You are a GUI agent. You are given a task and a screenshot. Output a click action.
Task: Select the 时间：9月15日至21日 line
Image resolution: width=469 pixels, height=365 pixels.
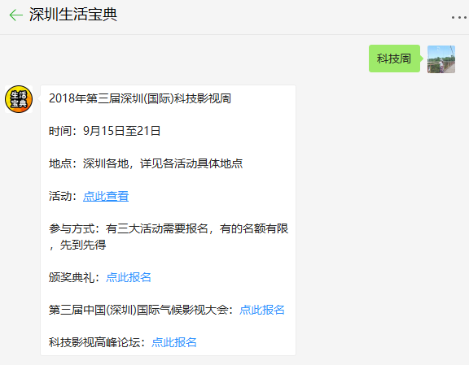pos(105,131)
